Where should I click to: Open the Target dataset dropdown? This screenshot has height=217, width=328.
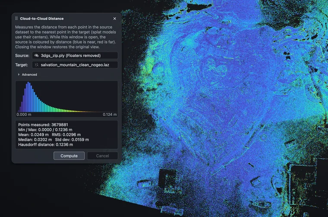[x=75, y=65]
